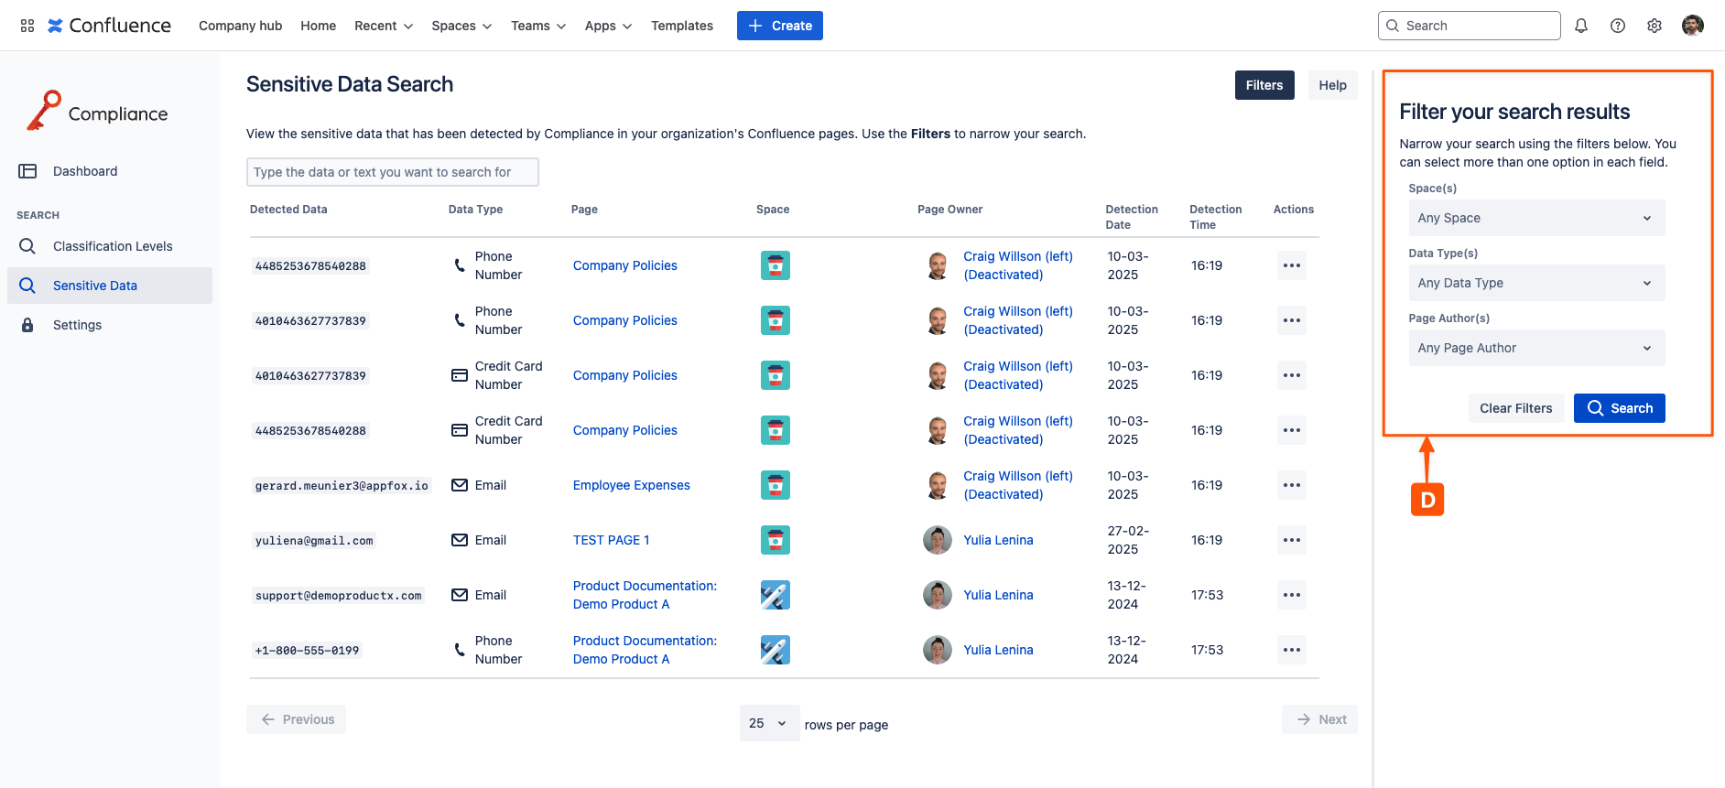Open the Any Page Author dropdown
Screen dimensions: 1725x788
coord(1535,348)
